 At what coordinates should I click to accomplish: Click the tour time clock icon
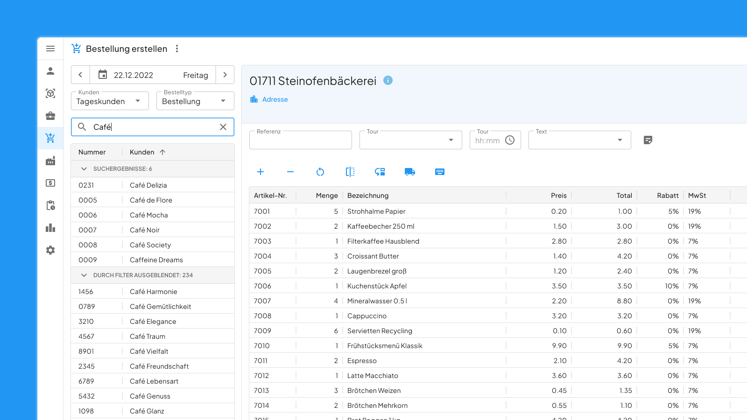coord(510,140)
